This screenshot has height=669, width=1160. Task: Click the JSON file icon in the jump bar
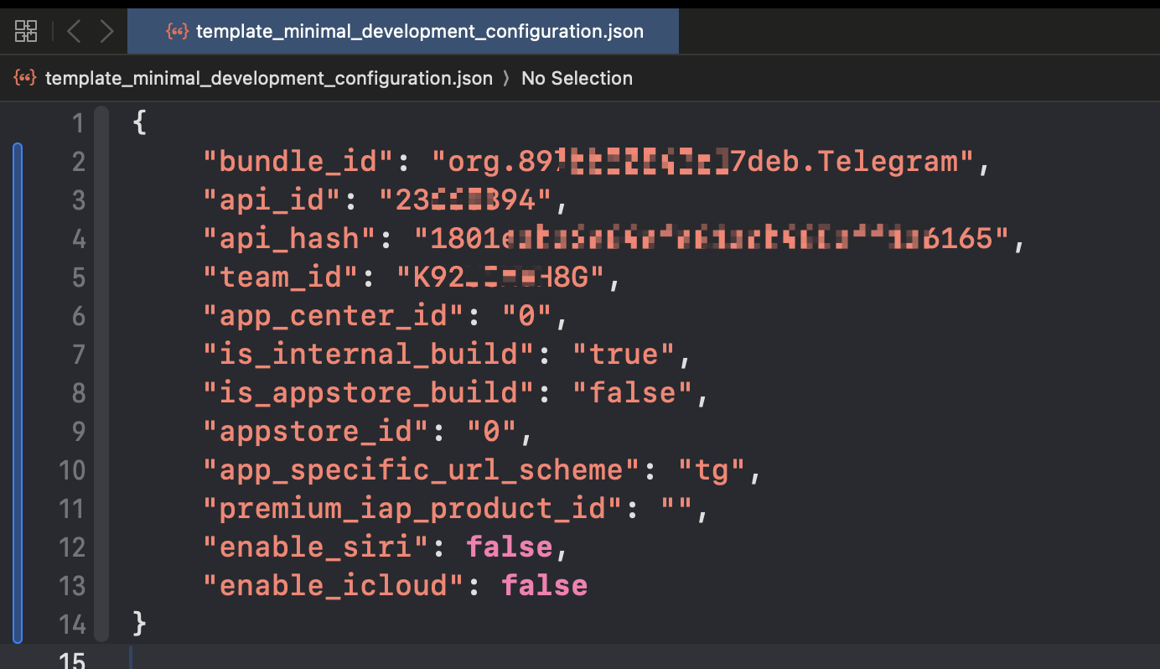[x=25, y=79]
